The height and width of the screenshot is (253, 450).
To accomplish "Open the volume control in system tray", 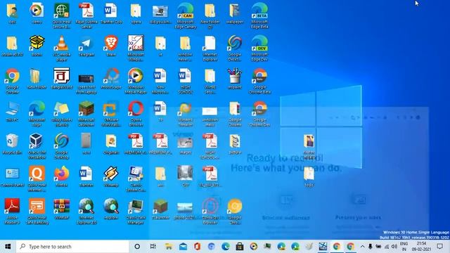I will pos(394,247).
